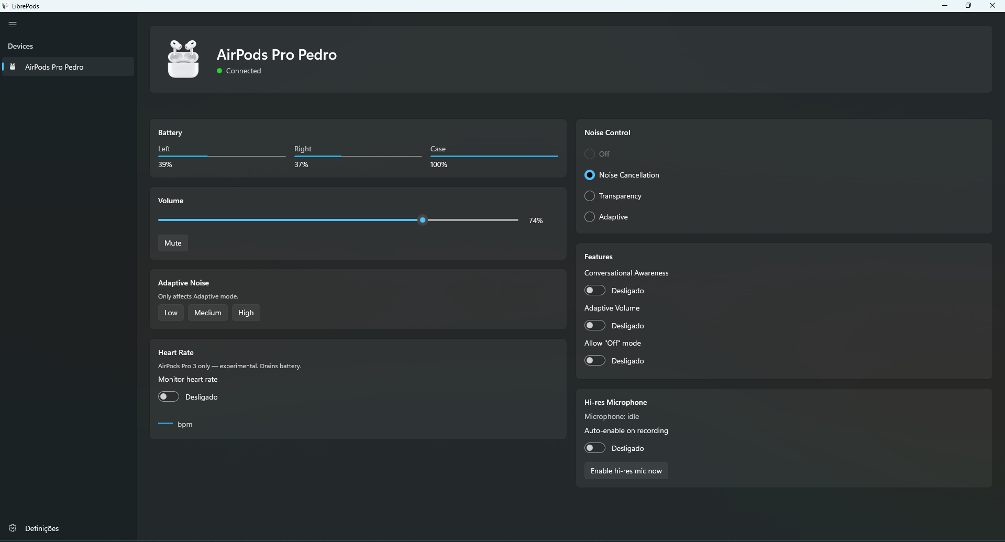Image resolution: width=1005 pixels, height=542 pixels.
Task: Click the Connected status text
Action: coord(244,71)
